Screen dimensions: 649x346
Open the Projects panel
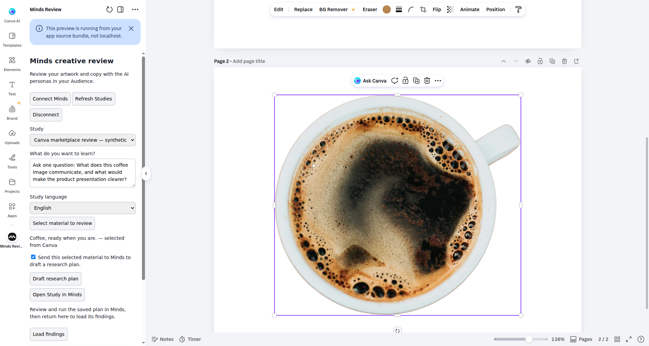click(x=12, y=186)
